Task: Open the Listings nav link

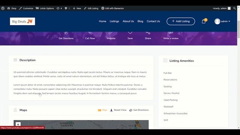Action: point(114,21)
